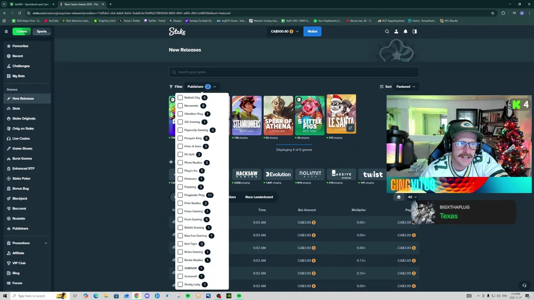Click the Publishers icon in sidebar
This screenshot has width=534, height=300.
pyautogui.click(x=9, y=228)
